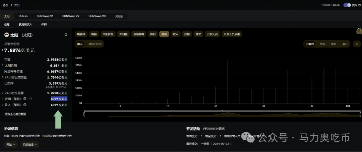
Task: Click the highlighted 4977万美元 fees value
Action: (59, 99)
